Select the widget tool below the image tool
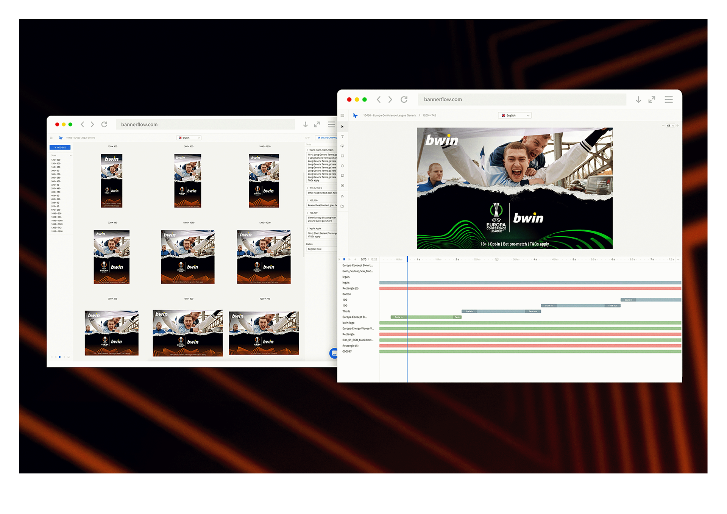Image resolution: width=727 pixels, height=514 pixels. coord(342,186)
